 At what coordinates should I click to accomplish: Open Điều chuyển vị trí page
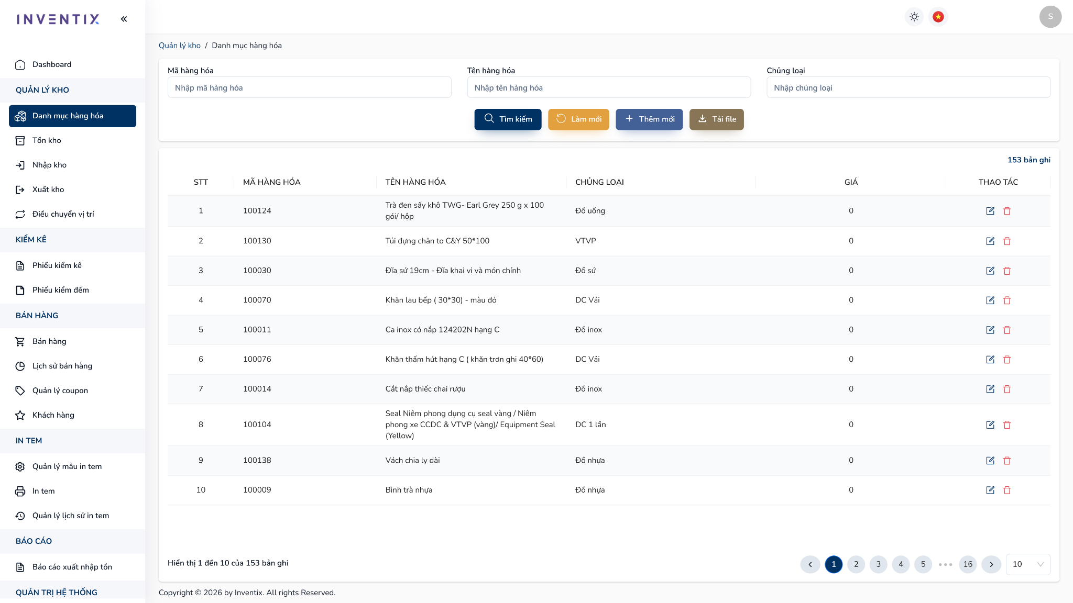72,214
